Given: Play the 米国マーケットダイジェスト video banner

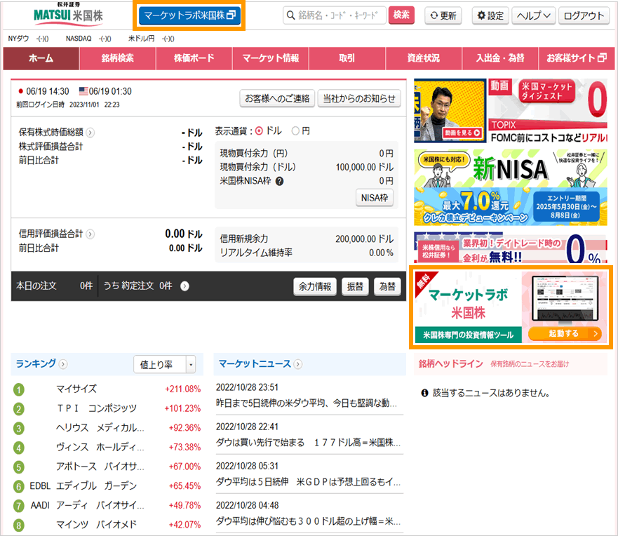Looking at the screenshot, I should click(x=511, y=111).
